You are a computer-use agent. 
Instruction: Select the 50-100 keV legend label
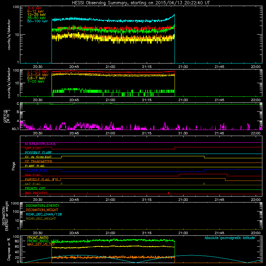coord(38,21)
